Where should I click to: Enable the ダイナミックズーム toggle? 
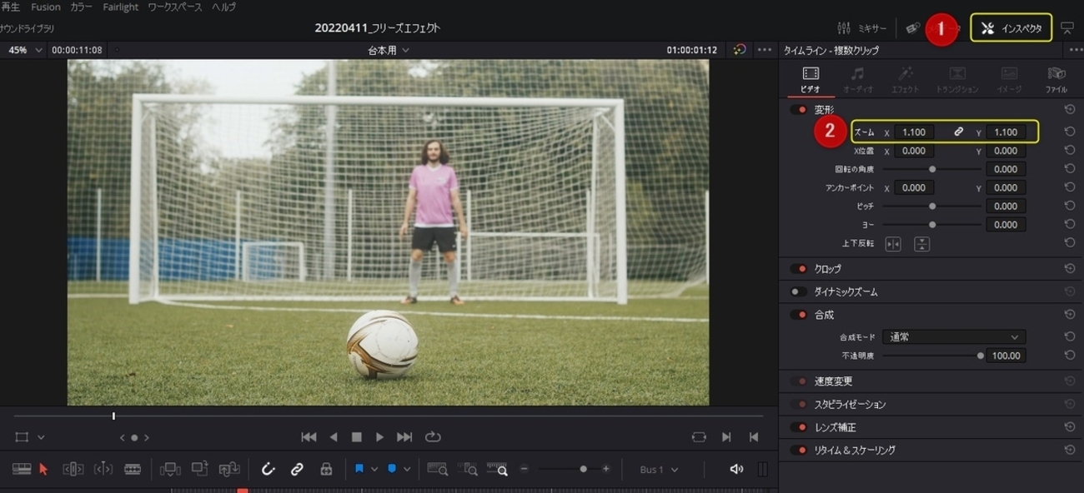(799, 292)
